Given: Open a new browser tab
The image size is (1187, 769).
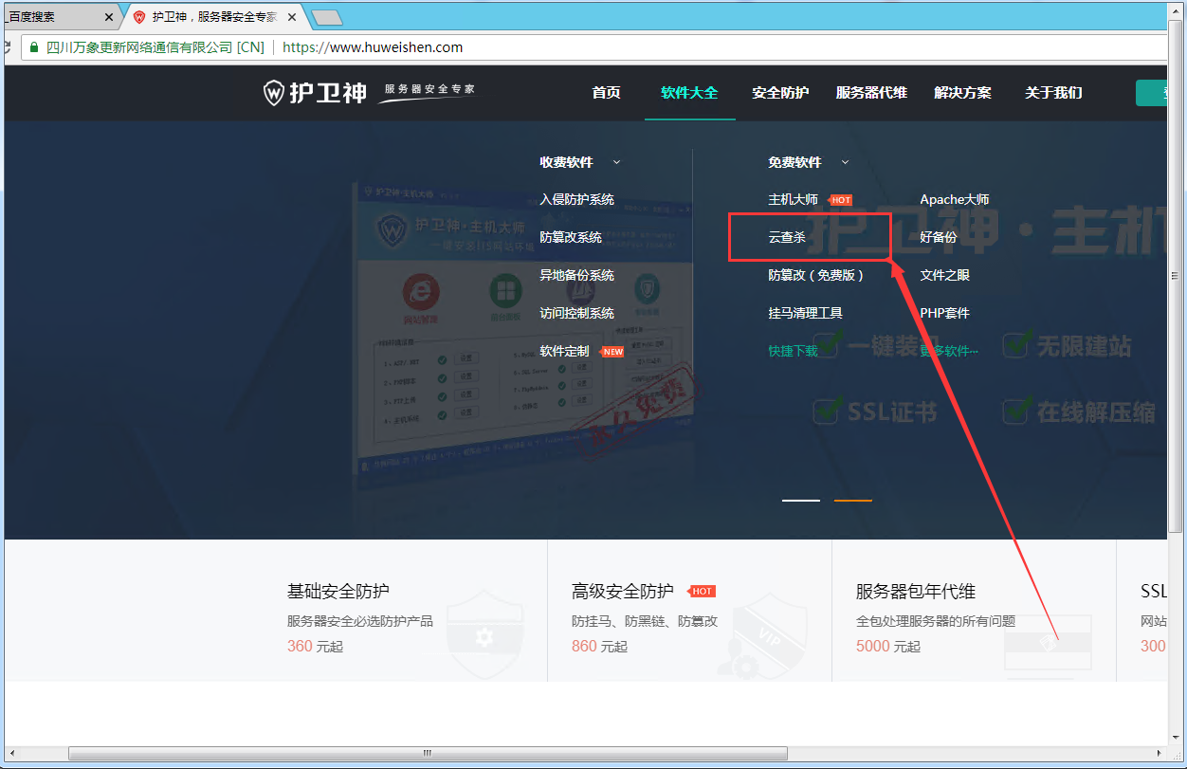Looking at the screenshot, I should point(326,17).
